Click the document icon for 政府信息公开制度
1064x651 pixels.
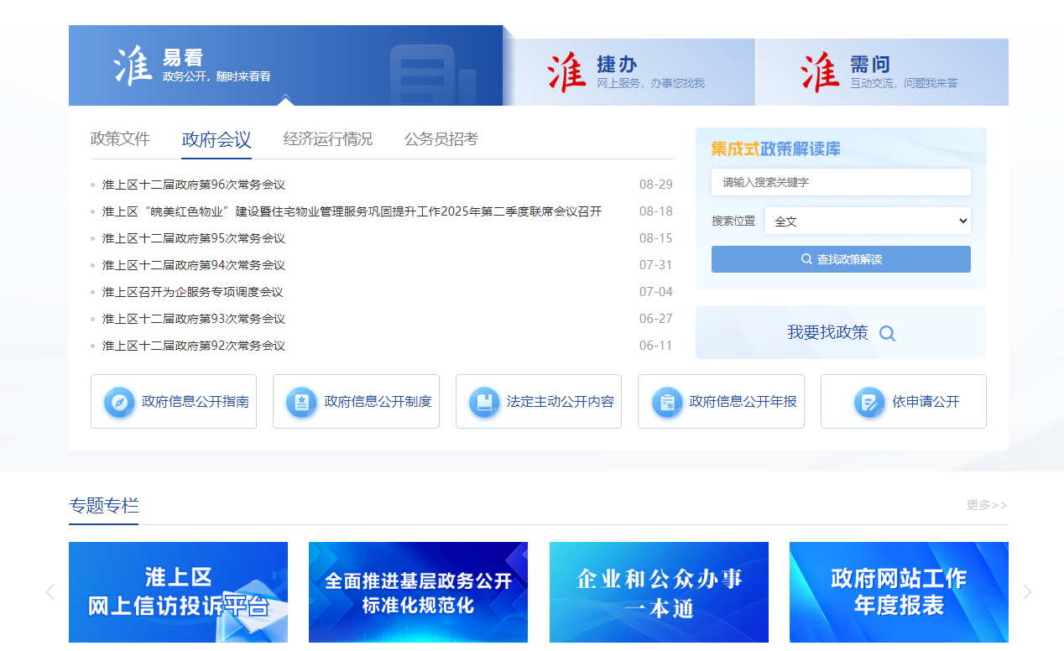tap(301, 402)
